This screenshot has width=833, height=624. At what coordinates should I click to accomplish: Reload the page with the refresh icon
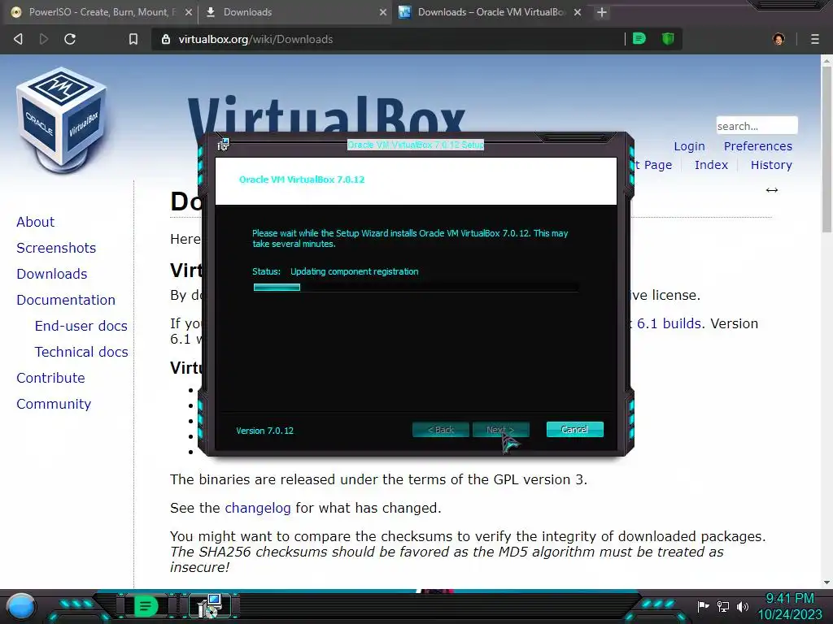pyautogui.click(x=70, y=39)
